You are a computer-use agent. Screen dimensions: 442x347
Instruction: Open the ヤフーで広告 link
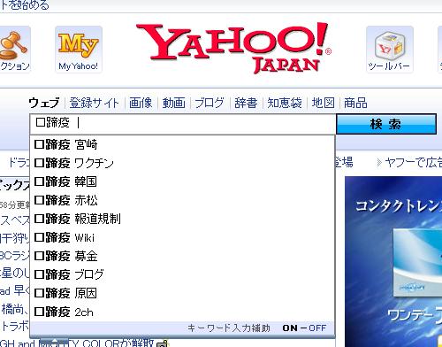click(413, 162)
